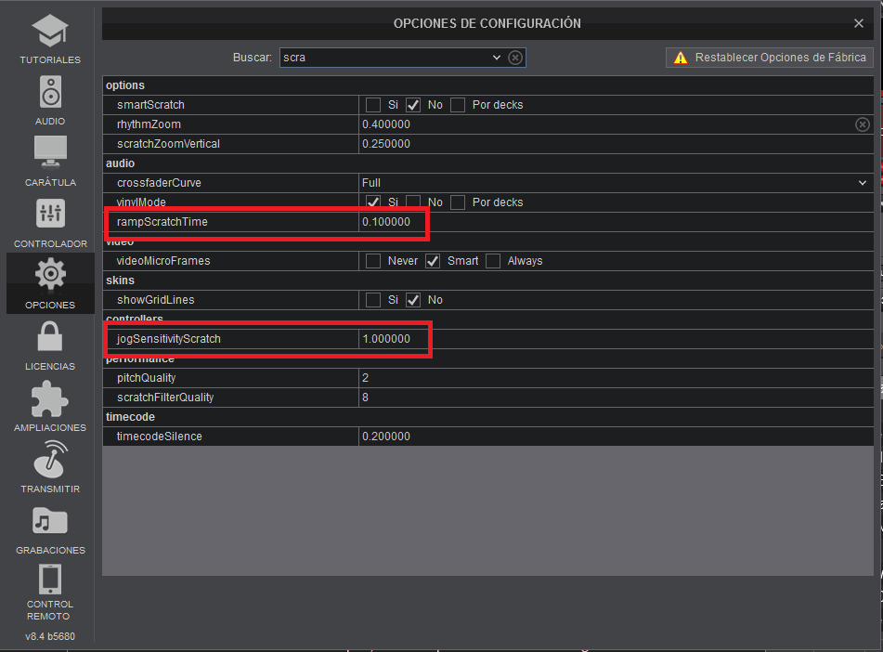
Task: Click the timecode section header
Action: pos(130,417)
